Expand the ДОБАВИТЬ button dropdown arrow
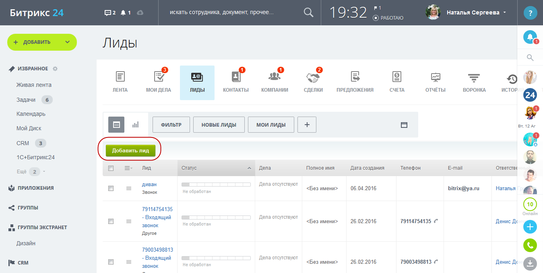Viewport: 543px width, 273px height. (x=67, y=42)
